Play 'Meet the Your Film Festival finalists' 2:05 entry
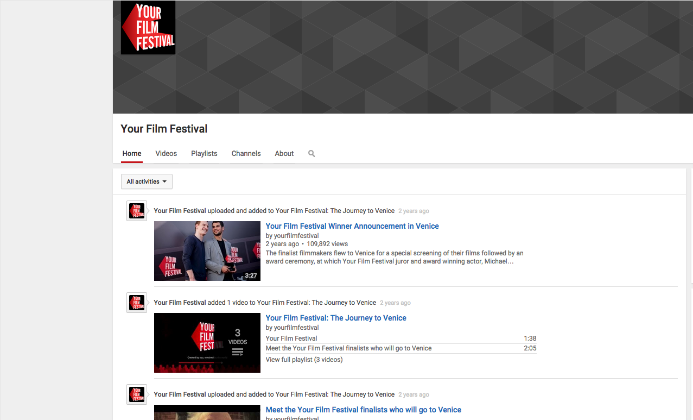This screenshot has height=420, width=693. (401, 348)
